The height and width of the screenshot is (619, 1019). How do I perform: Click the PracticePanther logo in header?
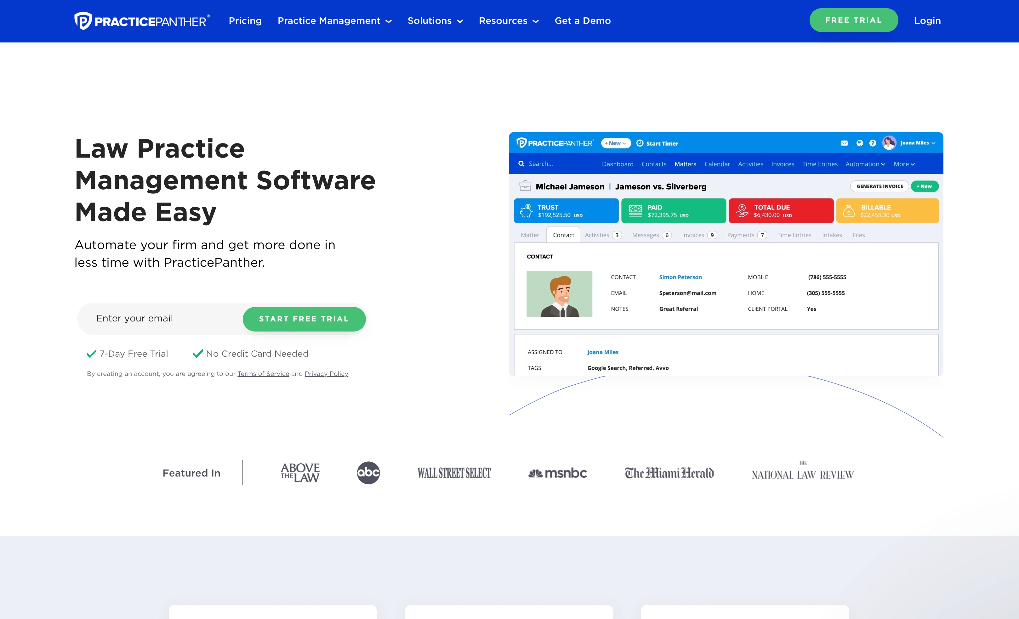tap(142, 21)
